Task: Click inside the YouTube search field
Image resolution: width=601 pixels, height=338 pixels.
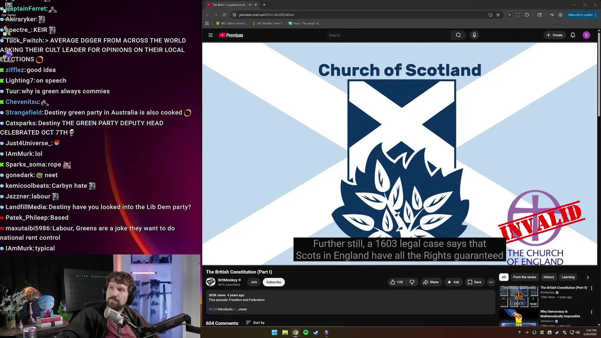Action: point(387,35)
